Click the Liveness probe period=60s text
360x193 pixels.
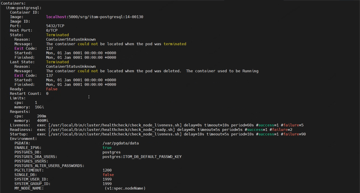tap(242, 125)
